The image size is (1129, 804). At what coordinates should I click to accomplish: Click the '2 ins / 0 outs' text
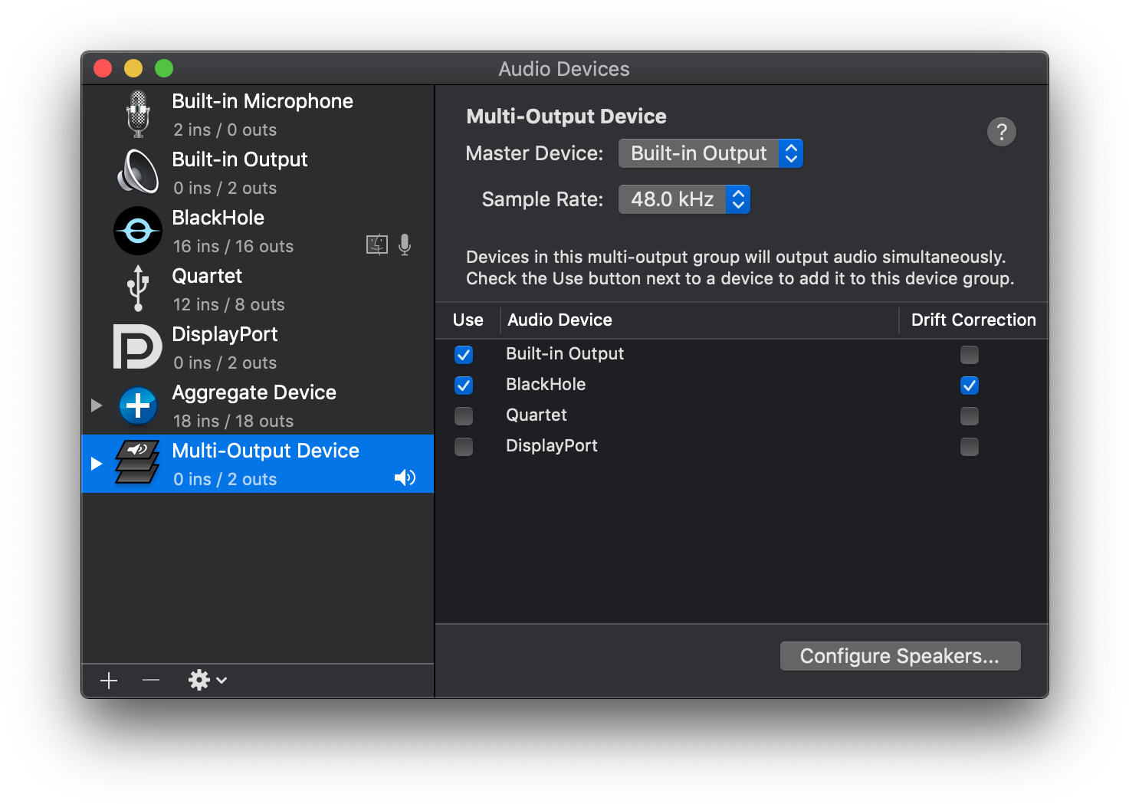click(x=225, y=130)
